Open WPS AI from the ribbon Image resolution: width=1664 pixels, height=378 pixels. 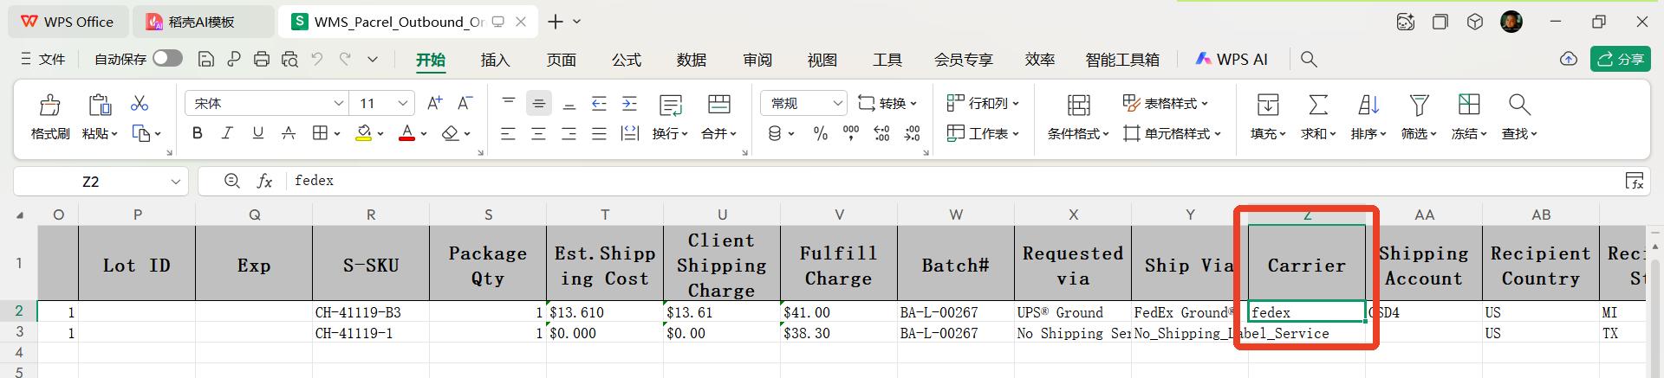(x=1232, y=60)
